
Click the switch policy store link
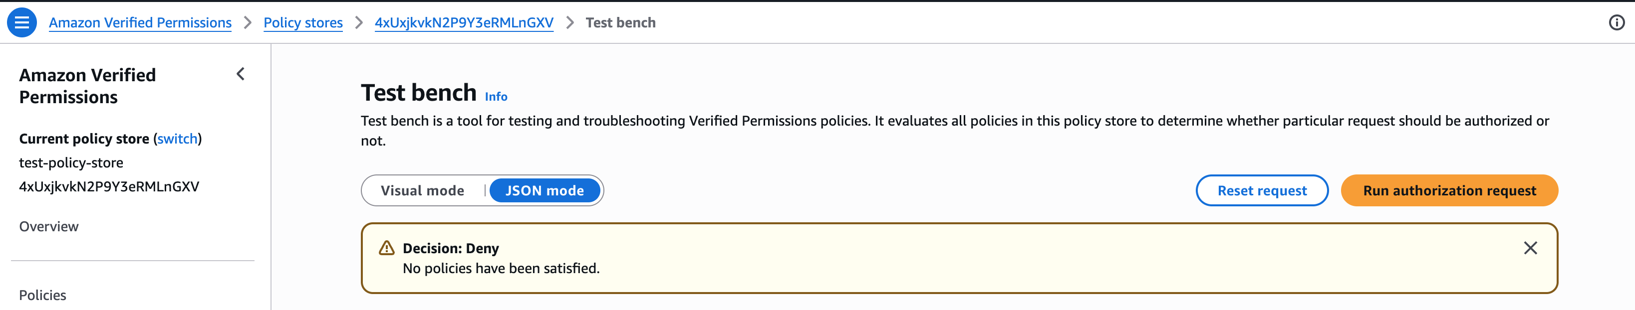pos(177,139)
